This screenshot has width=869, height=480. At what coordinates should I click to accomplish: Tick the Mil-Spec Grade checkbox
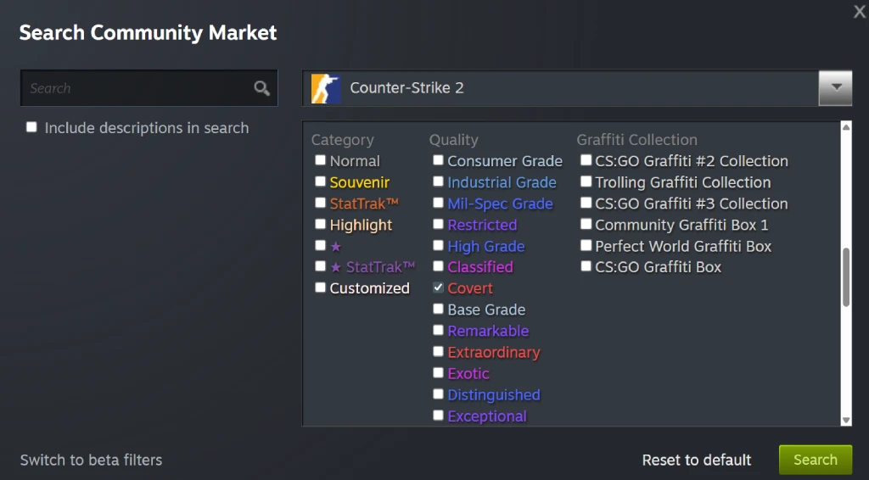[x=439, y=204]
